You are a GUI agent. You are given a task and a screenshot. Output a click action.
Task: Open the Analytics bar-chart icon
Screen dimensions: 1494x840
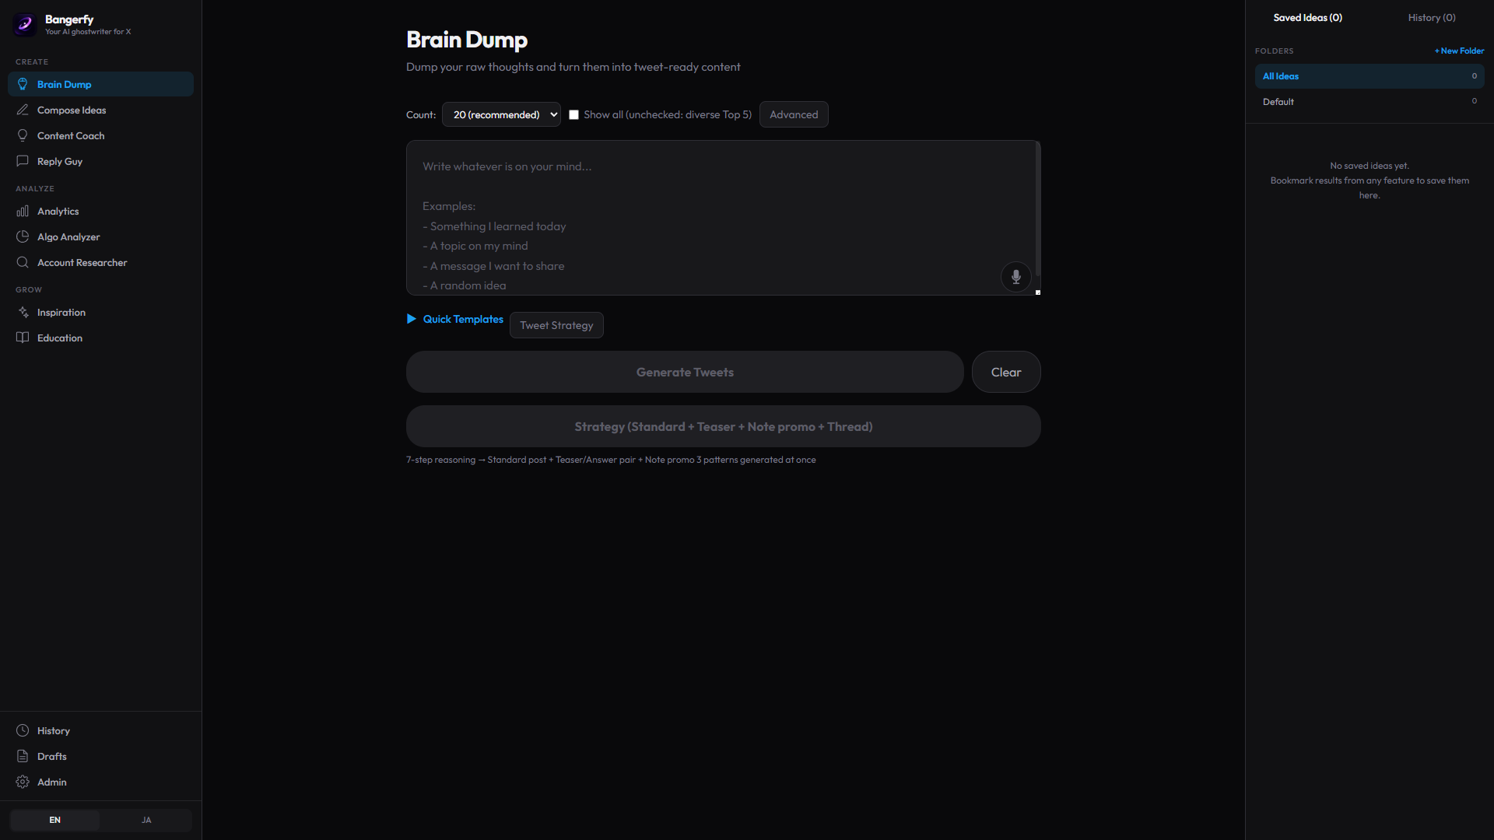point(23,211)
